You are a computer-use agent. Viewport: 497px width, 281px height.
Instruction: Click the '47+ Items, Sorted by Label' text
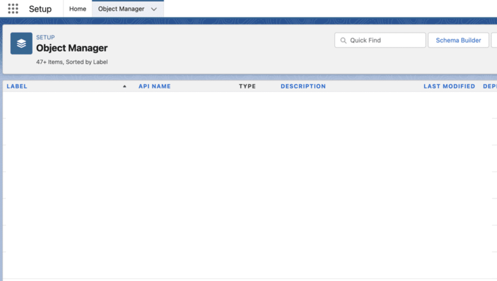pos(72,62)
